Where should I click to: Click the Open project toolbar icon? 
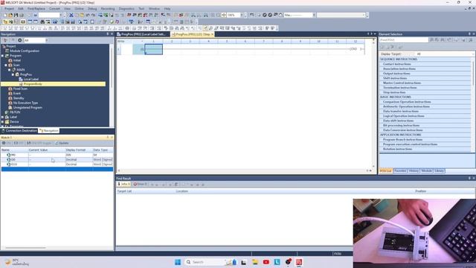click(x=10, y=15)
